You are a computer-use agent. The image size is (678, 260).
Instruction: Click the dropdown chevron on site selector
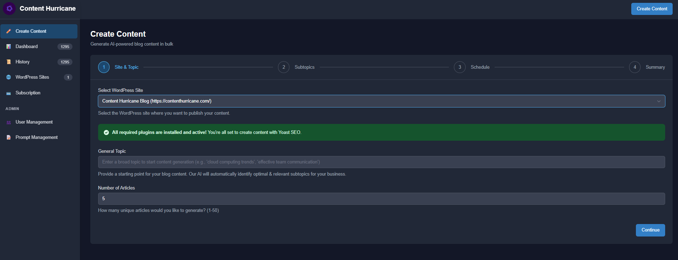point(659,102)
